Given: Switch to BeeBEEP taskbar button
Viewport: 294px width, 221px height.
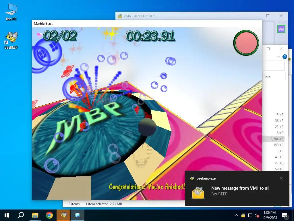Looking at the screenshot, I should (63, 215).
